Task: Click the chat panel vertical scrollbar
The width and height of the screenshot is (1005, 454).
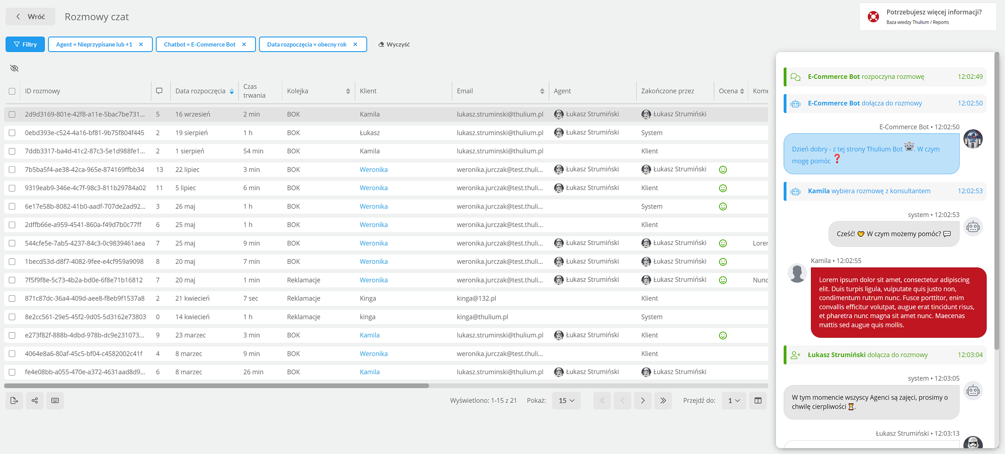Action: pyautogui.click(x=997, y=201)
